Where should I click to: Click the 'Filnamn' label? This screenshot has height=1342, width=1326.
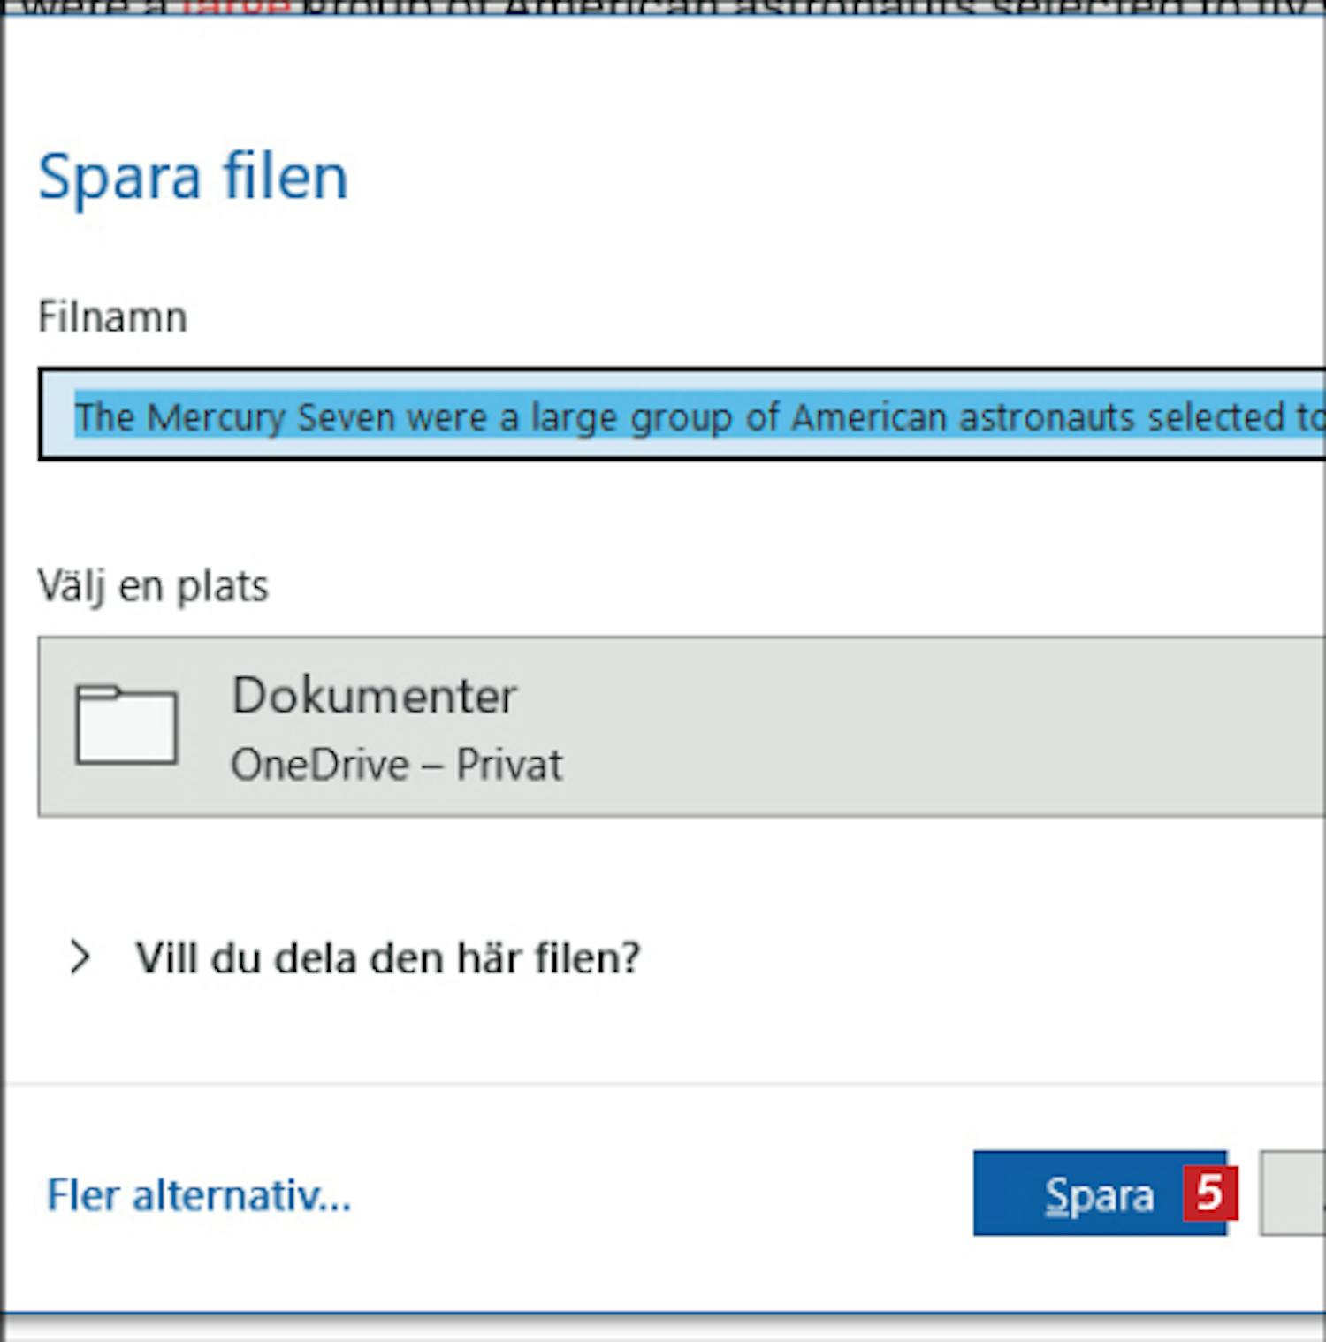(112, 316)
